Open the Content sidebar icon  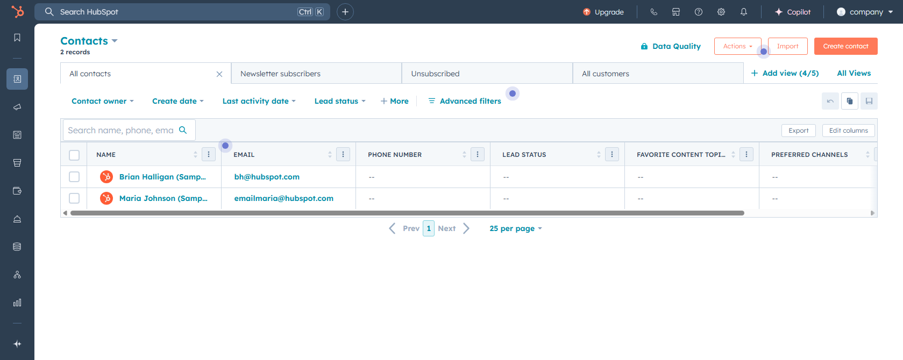pyautogui.click(x=17, y=135)
